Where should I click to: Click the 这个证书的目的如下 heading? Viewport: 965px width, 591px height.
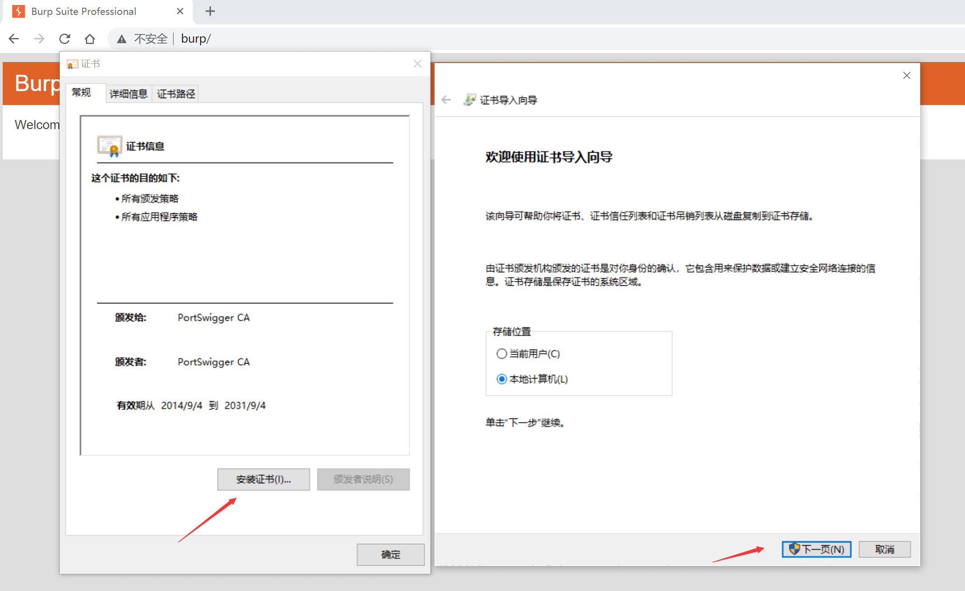tap(135, 178)
